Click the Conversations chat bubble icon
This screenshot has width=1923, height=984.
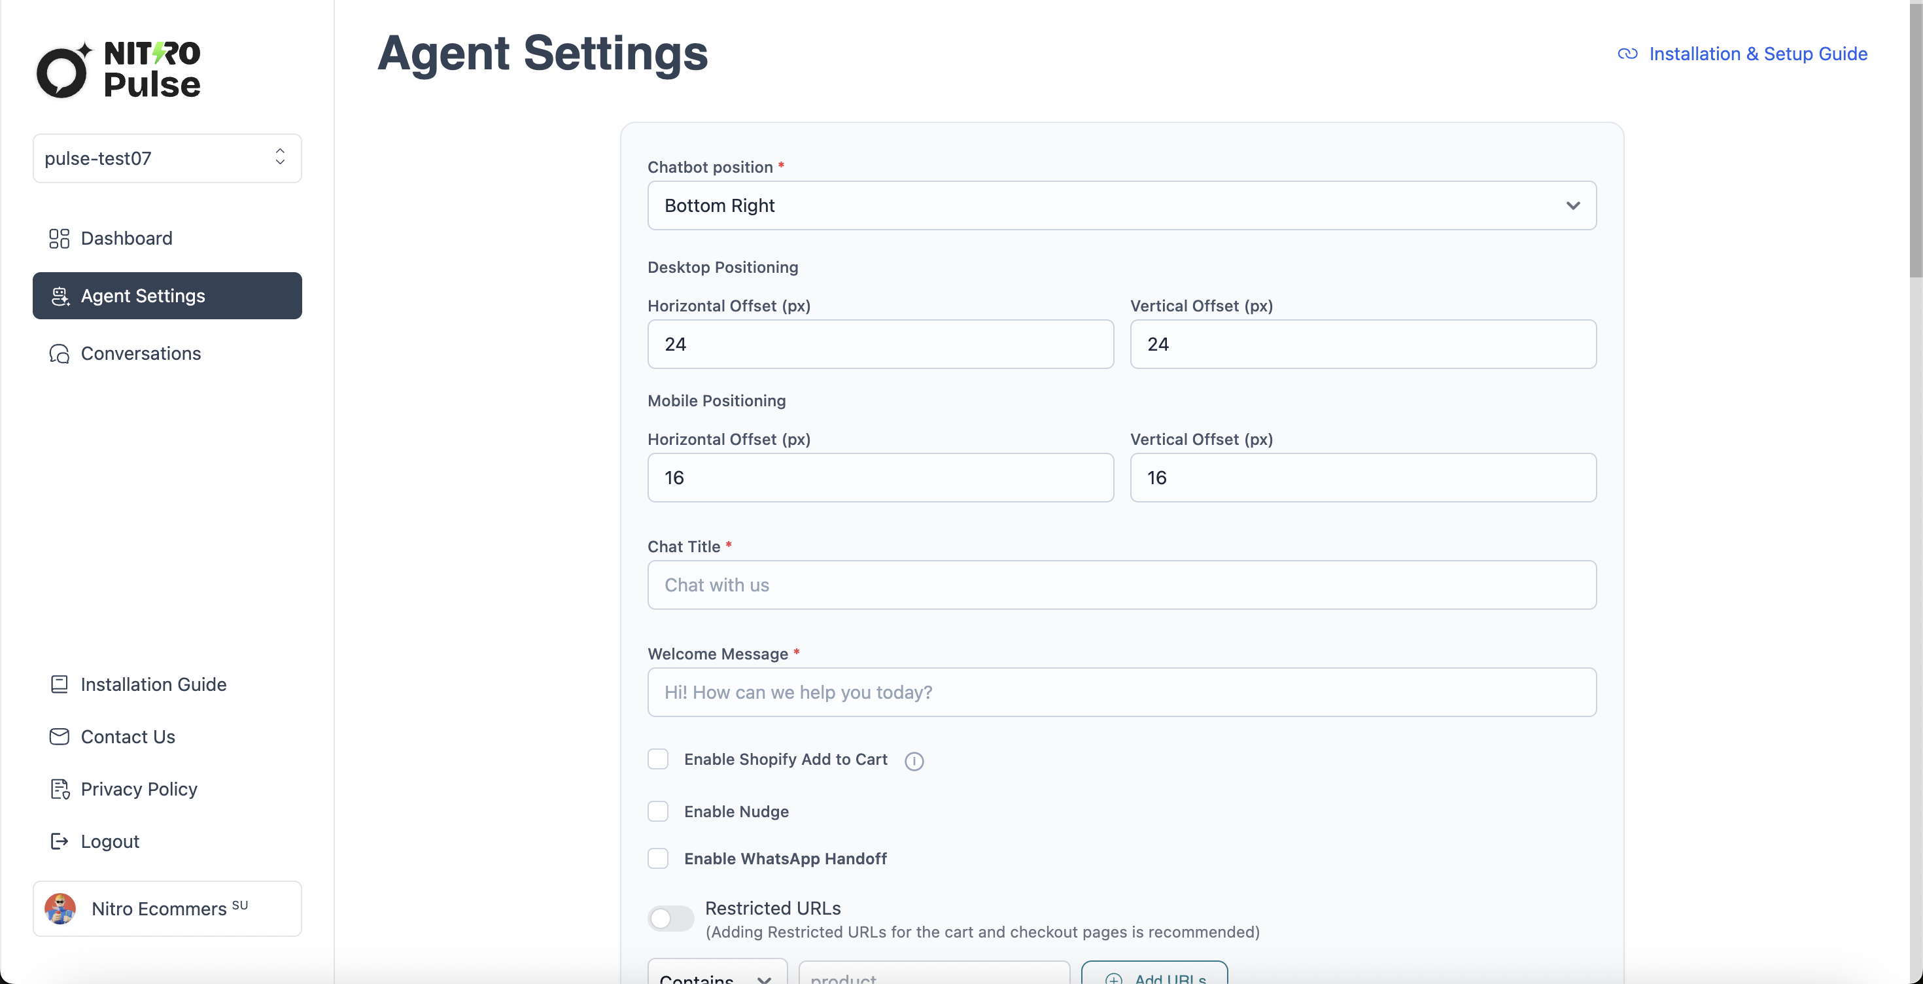(x=59, y=353)
